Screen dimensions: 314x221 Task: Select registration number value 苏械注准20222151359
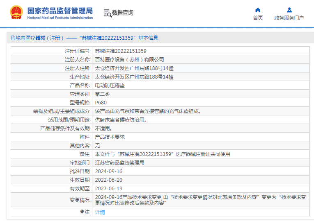click(x=121, y=51)
